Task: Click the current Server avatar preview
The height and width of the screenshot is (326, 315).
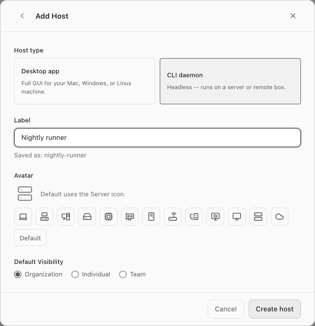Action: tap(25, 193)
